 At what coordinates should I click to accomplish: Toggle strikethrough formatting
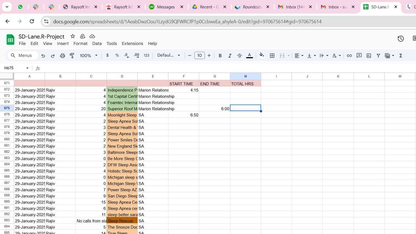point(239,56)
